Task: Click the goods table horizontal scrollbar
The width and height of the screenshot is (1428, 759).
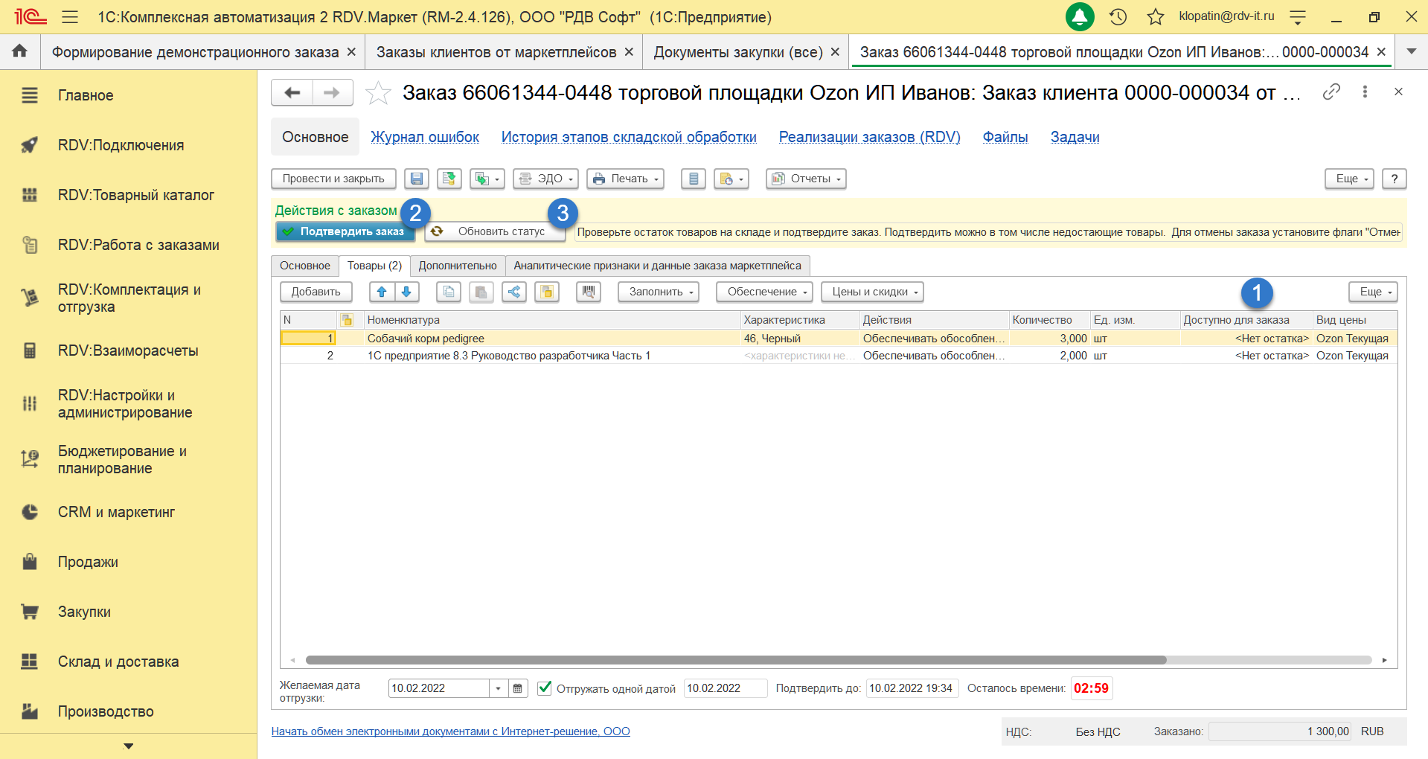Action: click(x=735, y=660)
